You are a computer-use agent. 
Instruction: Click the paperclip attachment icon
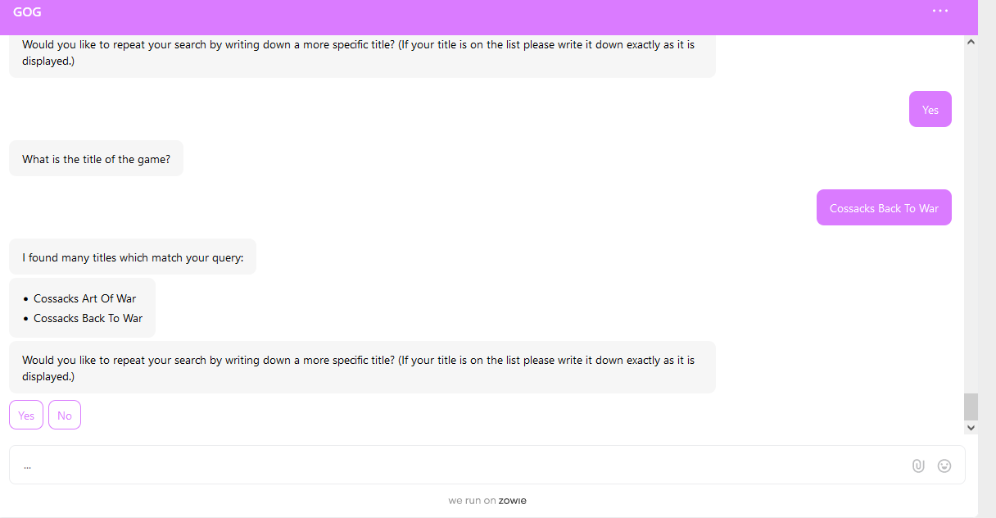coord(918,466)
